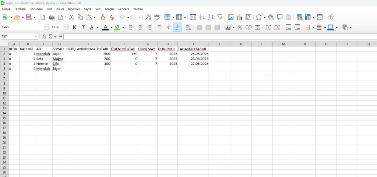Image resolution: width=377 pixels, height=177 pixels.
Task: Click the Cut scissors icon
Action: (71, 17)
